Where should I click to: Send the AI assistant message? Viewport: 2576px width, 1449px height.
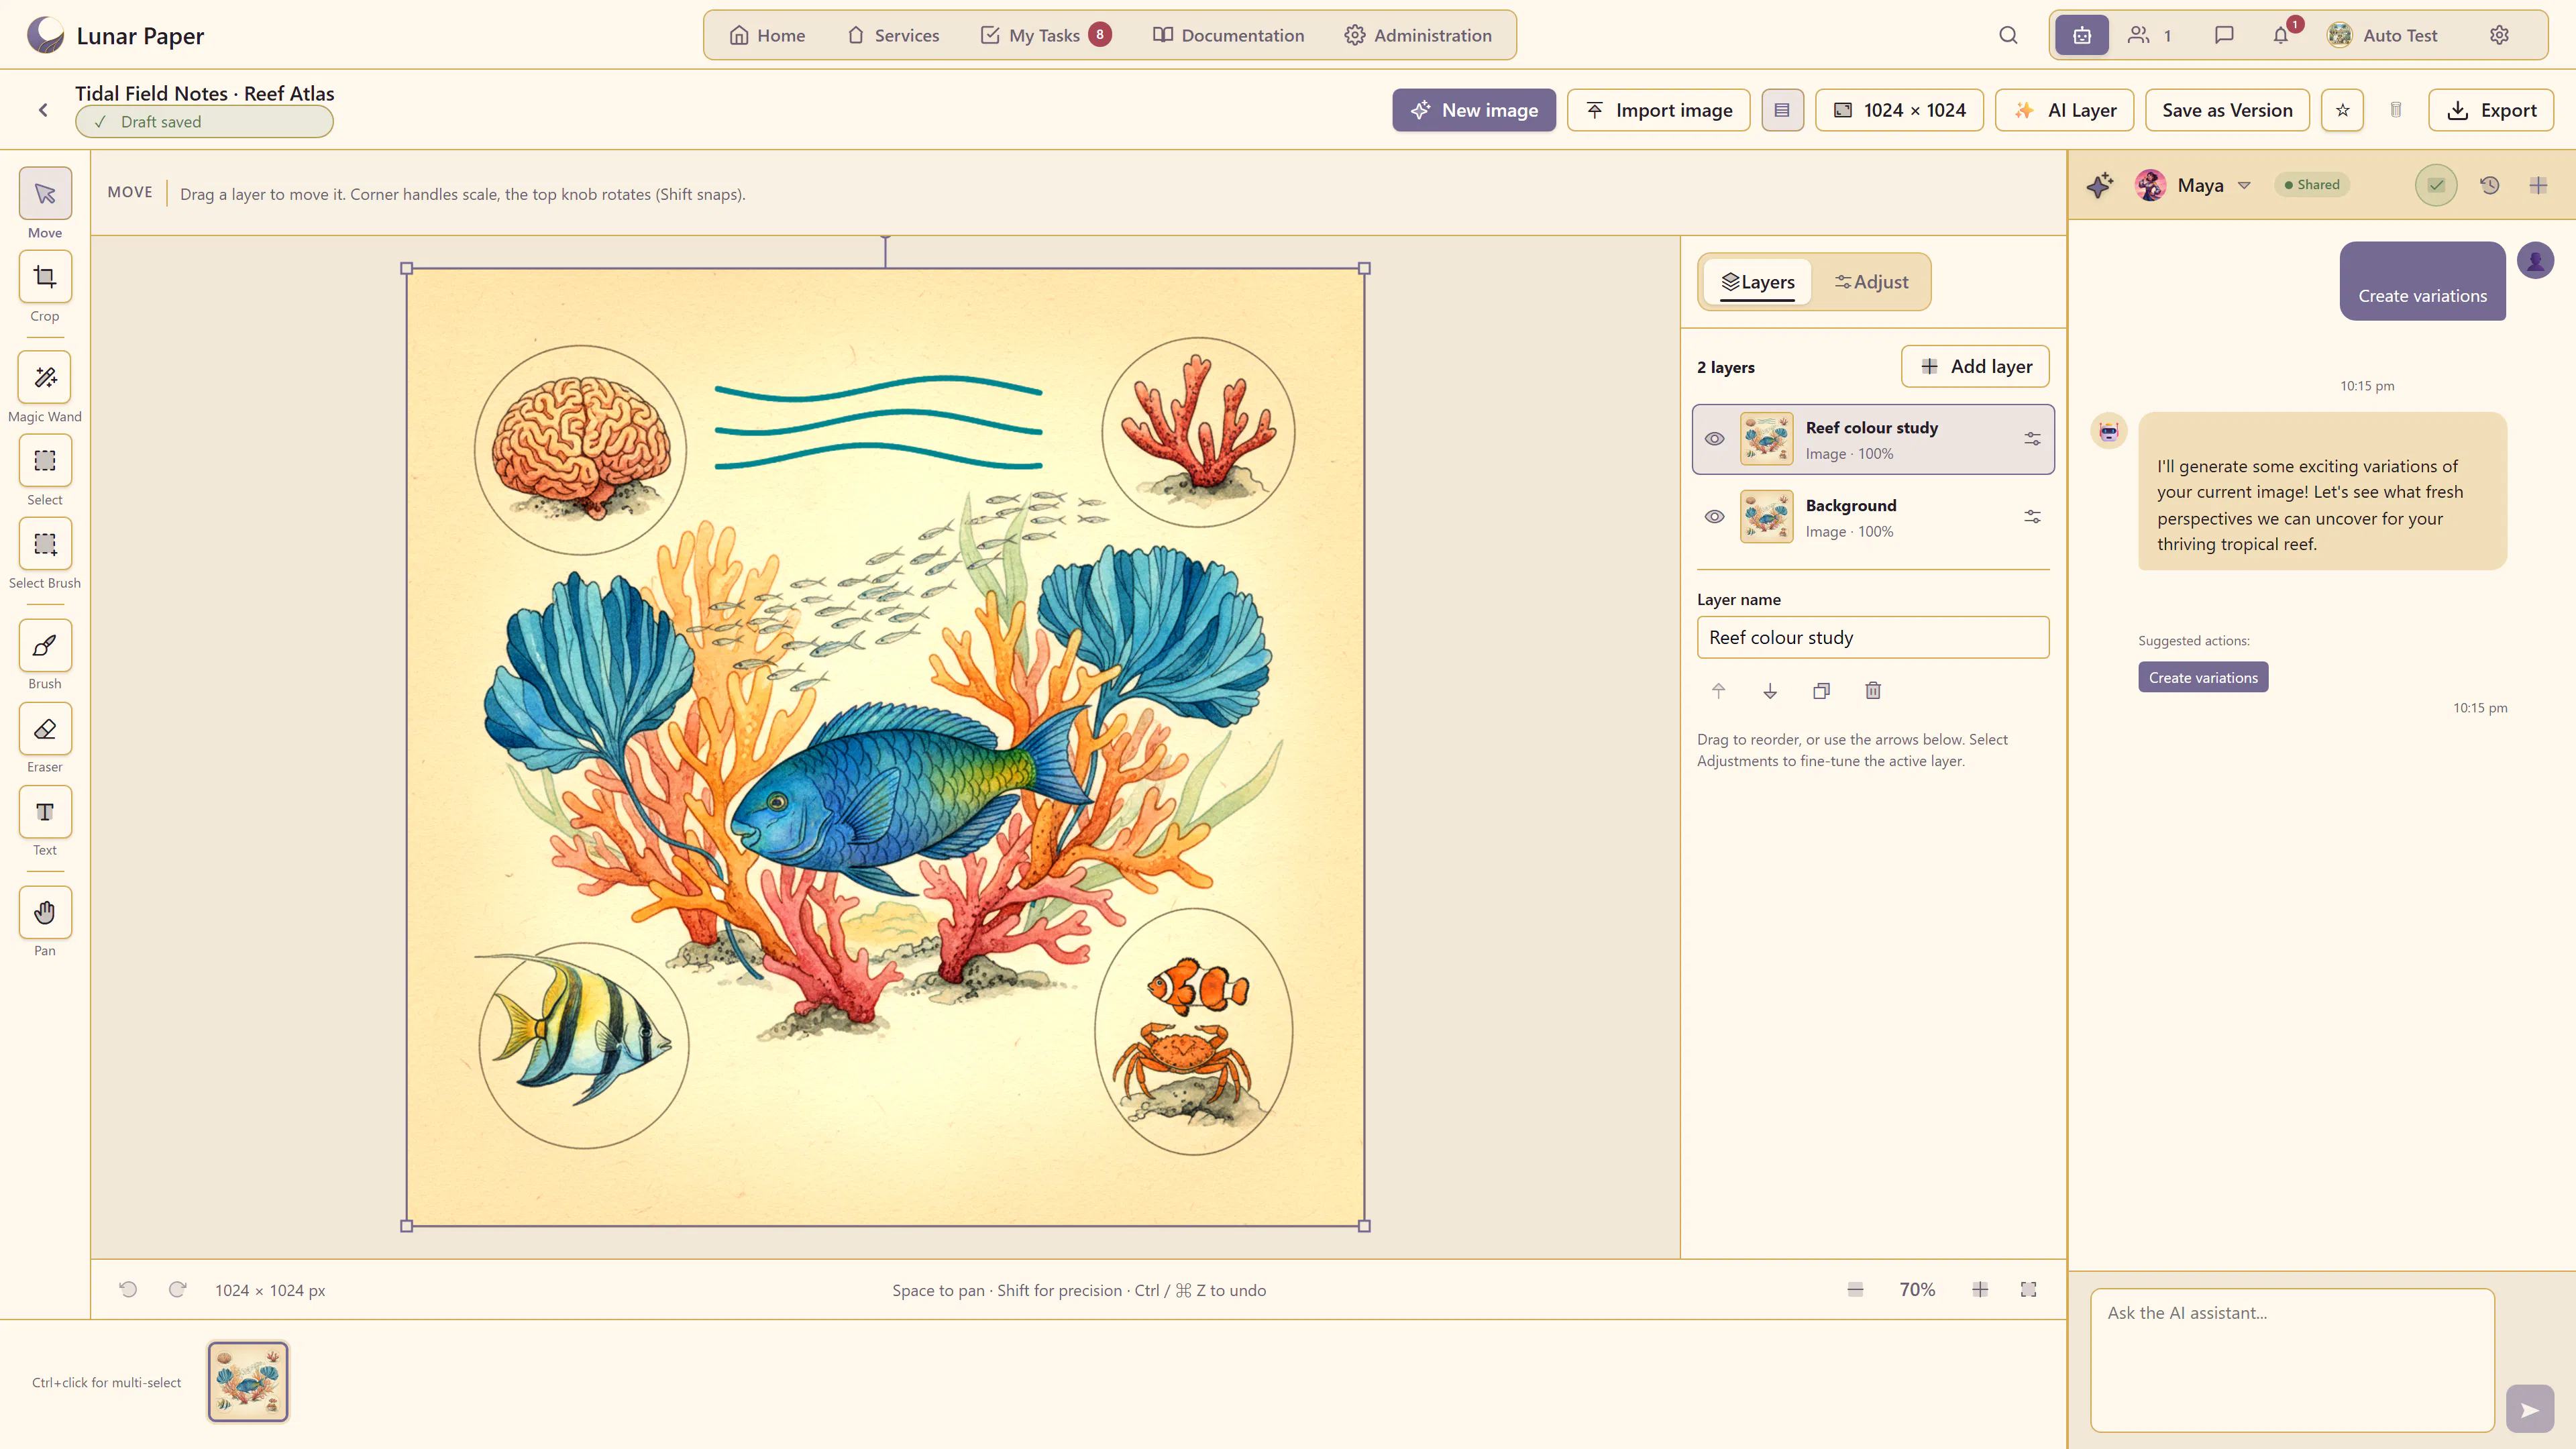2530,1409
